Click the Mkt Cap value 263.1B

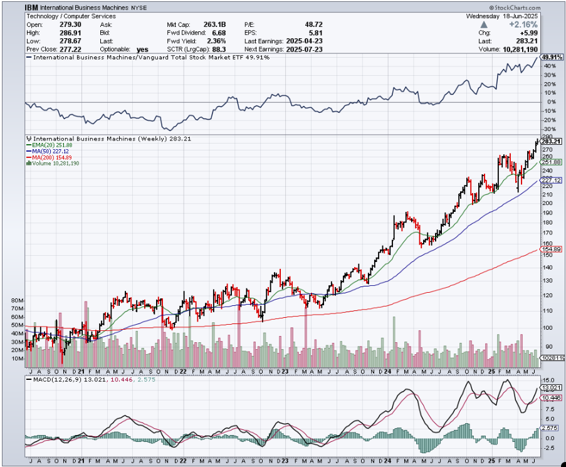[214, 24]
